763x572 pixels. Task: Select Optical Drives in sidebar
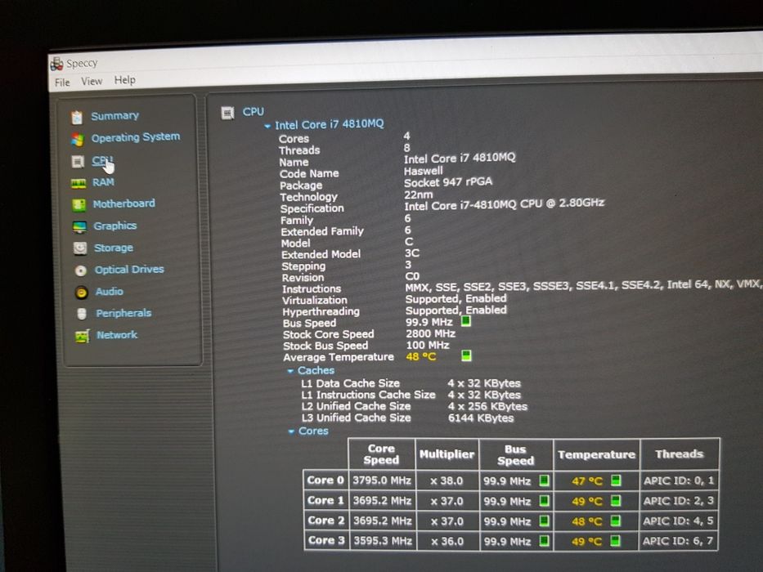[x=129, y=270]
